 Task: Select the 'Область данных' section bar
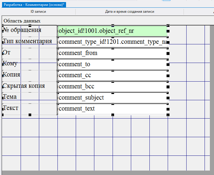22,21
